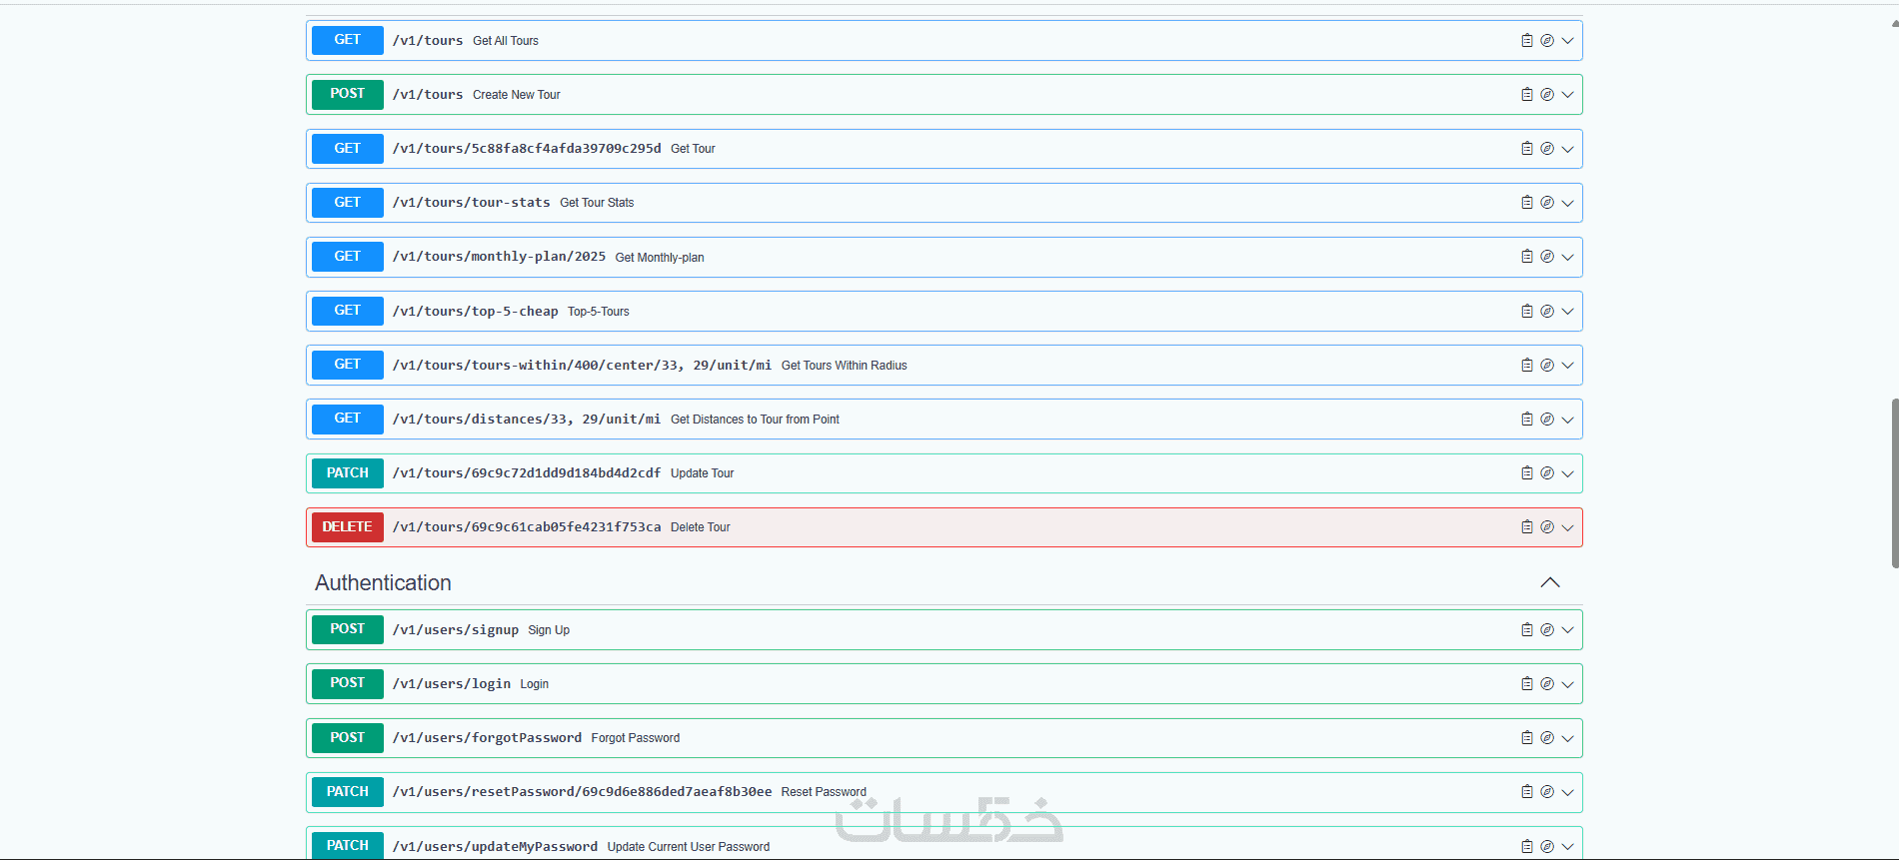
Task: Click clipboard icon on Delete Tour row
Action: [x=1526, y=527]
